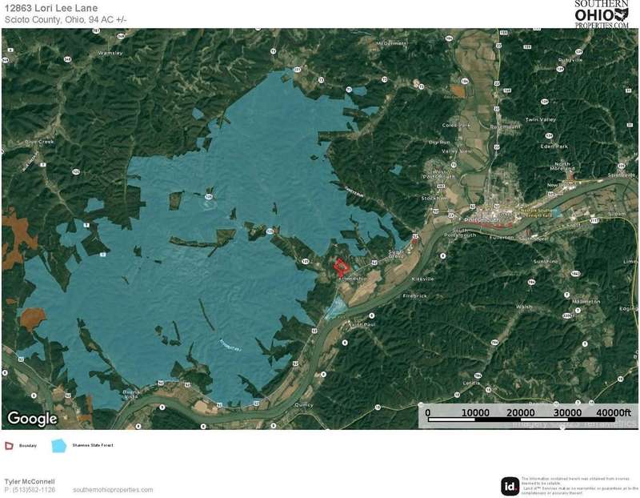Click the map scale bar
Viewport: 640px width, 498px height.
tap(528, 415)
